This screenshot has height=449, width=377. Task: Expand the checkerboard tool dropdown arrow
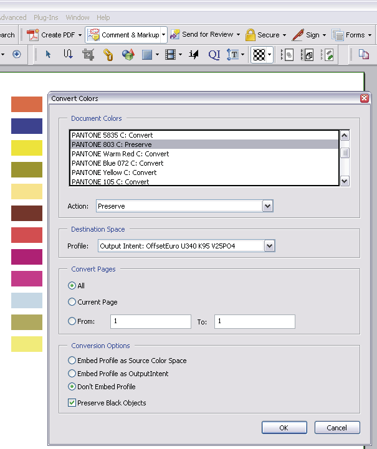[x=269, y=54]
